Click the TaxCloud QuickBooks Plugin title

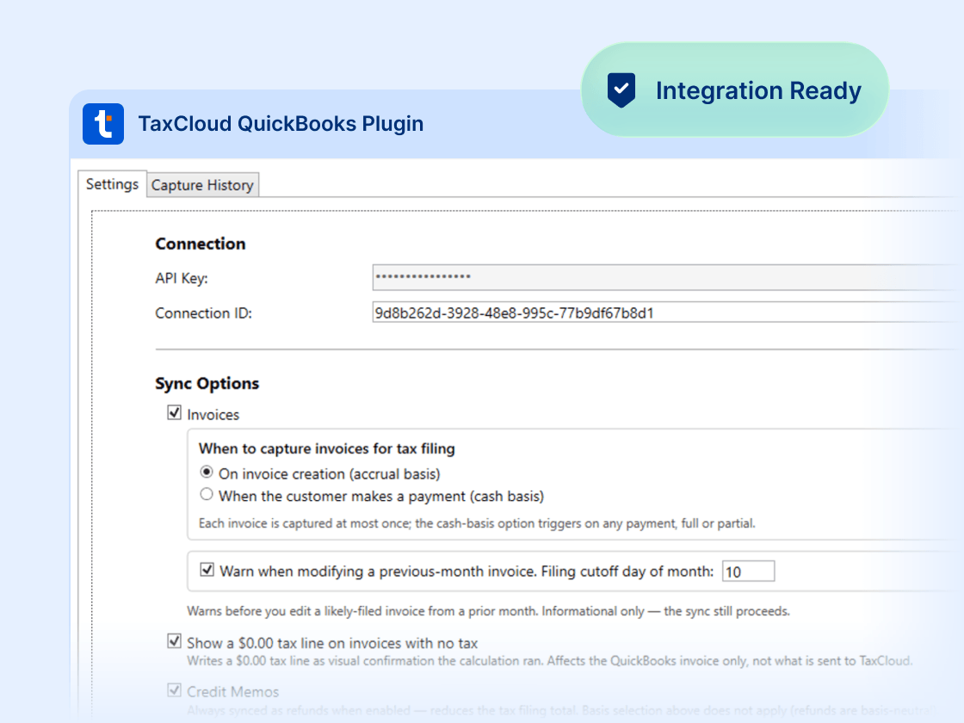[281, 124]
